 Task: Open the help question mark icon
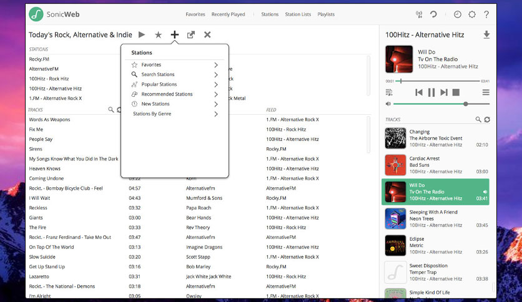coord(486,14)
